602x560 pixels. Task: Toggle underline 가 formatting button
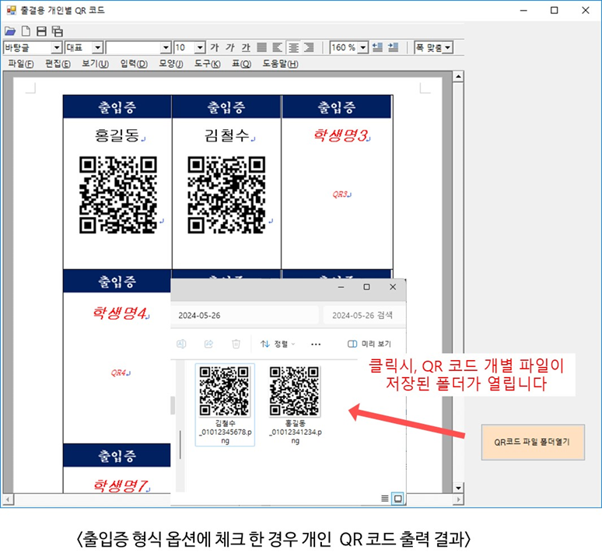pos(246,47)
